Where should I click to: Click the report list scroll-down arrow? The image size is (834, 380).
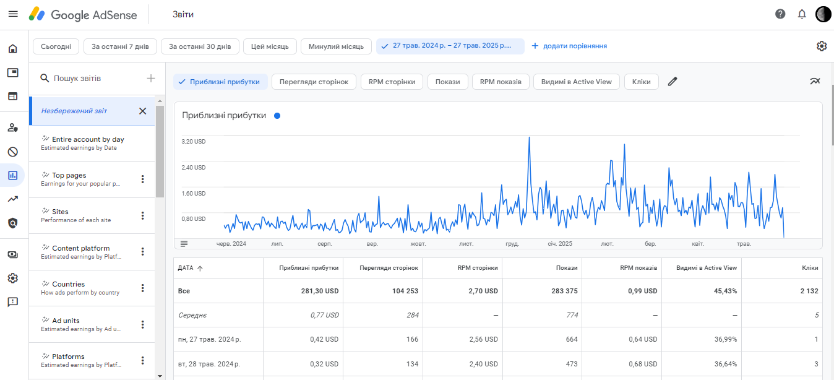tap(160, 375)
